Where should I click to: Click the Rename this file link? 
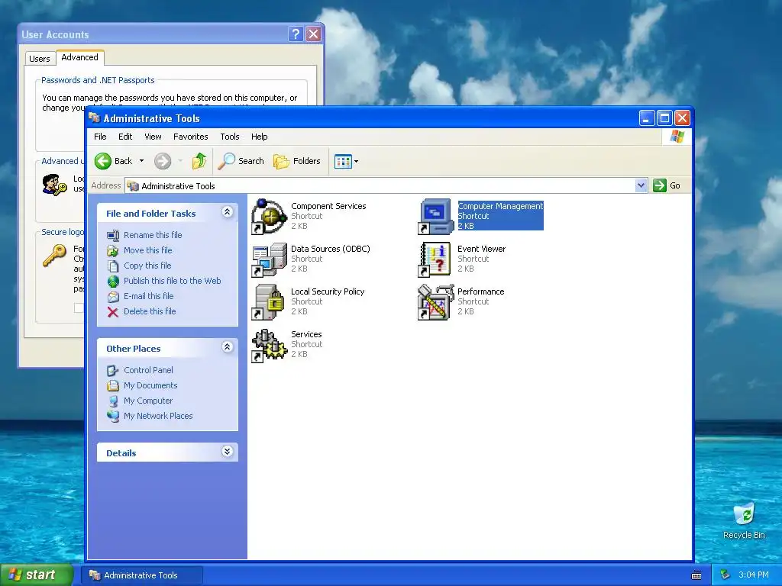[x=153, y=235]
